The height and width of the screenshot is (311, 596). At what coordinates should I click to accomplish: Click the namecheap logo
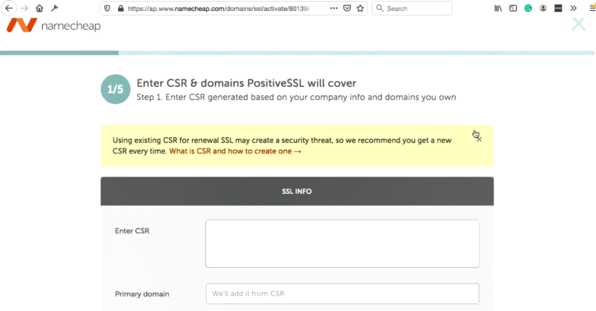(x=54, y=26)
